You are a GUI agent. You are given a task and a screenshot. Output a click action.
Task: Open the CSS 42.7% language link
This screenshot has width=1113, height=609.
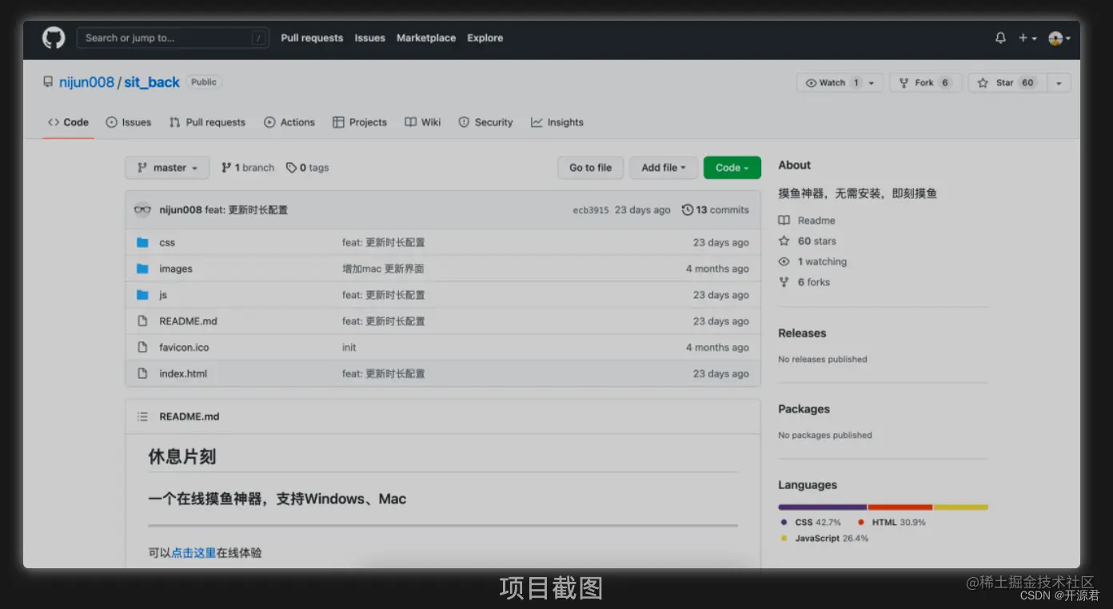click(x=811, y=522)
